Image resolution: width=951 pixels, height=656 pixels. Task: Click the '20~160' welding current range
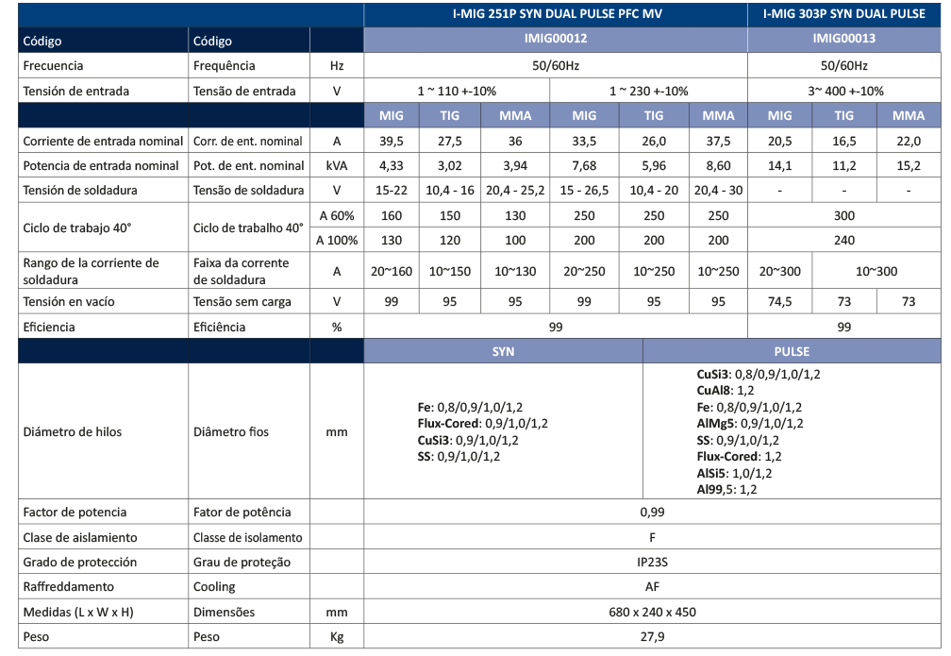(392, 271)
